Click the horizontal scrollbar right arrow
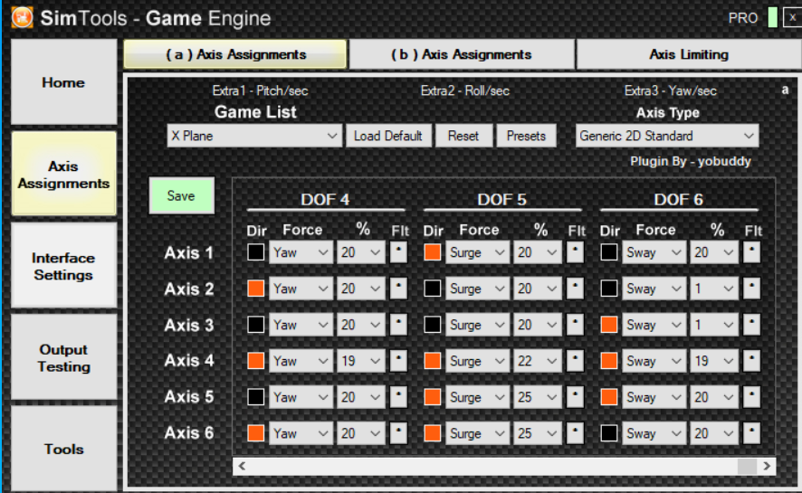The height and width of the screenshot is (493, 802). (767, 466)
